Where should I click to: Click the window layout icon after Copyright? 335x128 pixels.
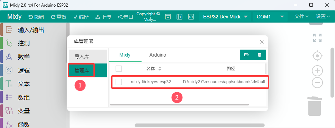[168, 17]
